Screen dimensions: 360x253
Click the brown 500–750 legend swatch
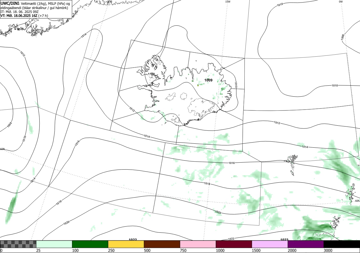point(162,244)
